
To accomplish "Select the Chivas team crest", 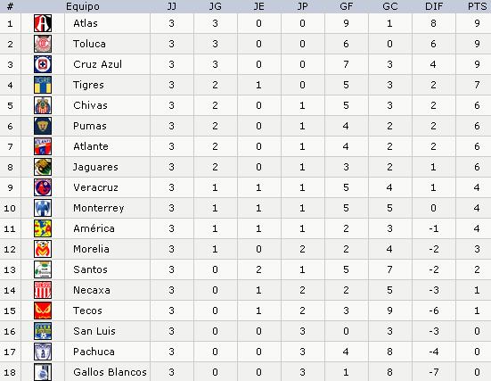I will pyautogui.click(x=43, y=105).
